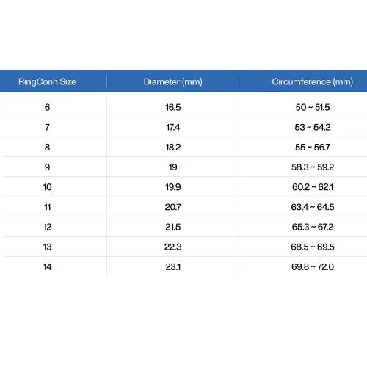Select ring size 12 cell
The width and height of the screenshot is (367, 367).
tap(47, 227)
